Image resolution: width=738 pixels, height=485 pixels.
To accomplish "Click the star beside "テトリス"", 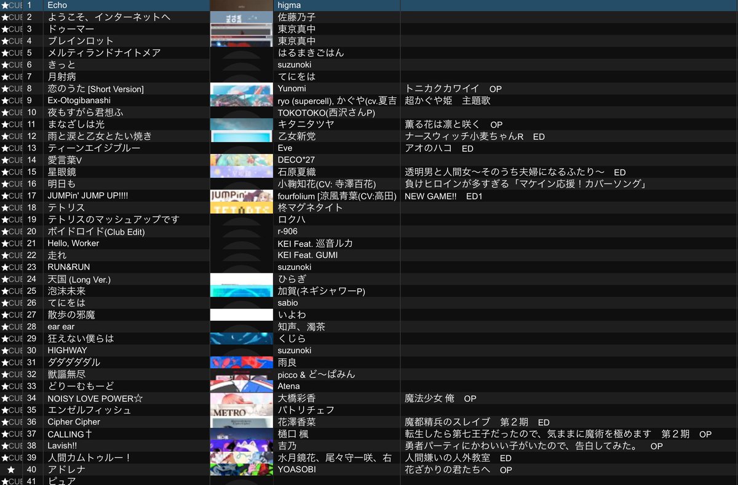I will click(x=5, y=207).
